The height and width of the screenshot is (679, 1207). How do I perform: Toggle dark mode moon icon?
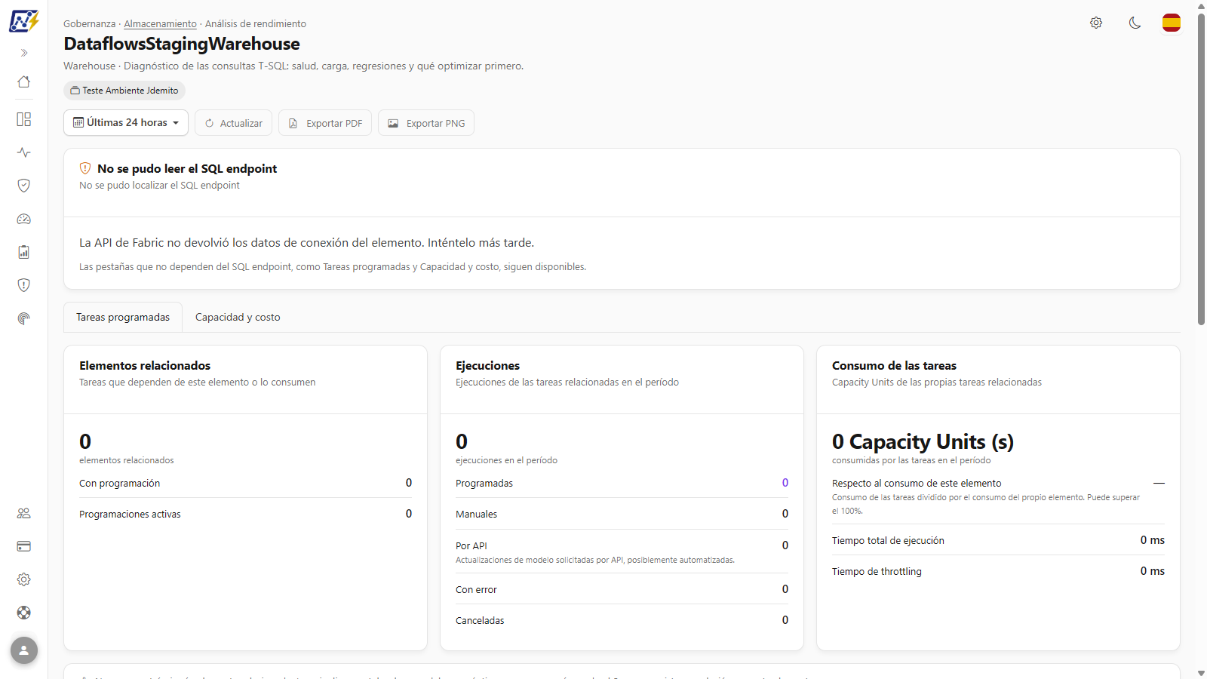pyautogui.click(x=1135, y=23)
